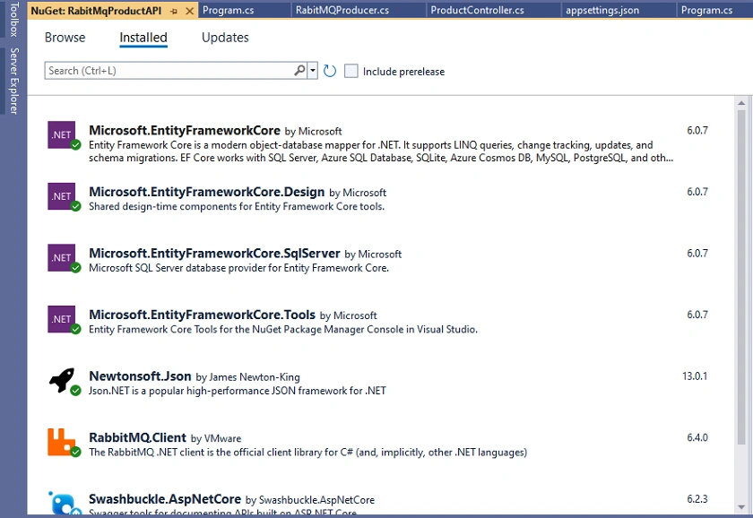Select the Newtonsoft.Json package name
The width and height of the screenshot is (753, 518).
point(140,376)
